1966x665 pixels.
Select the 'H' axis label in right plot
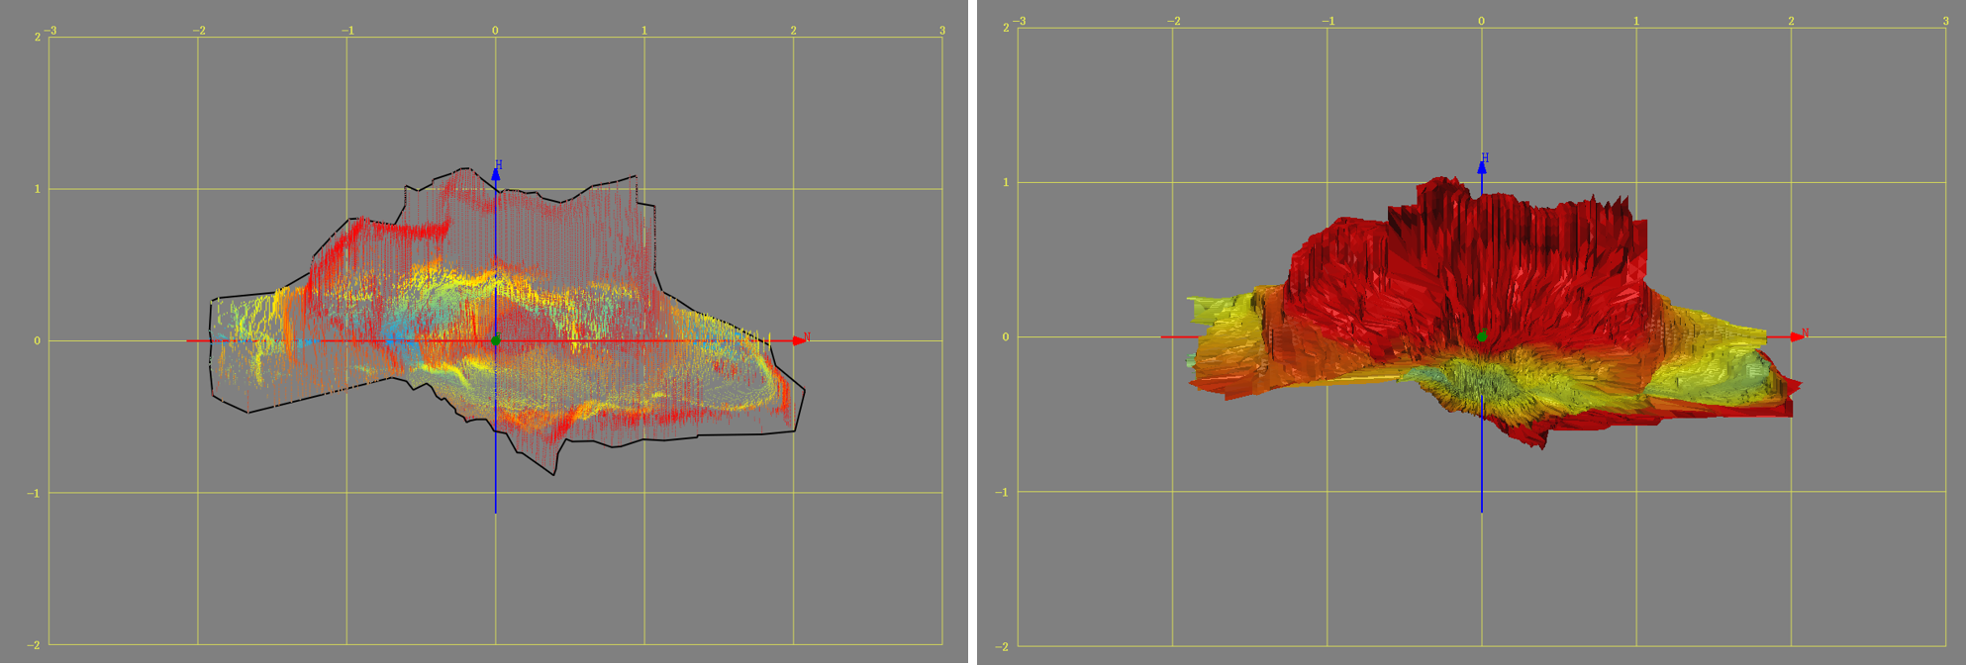click(x=1485, y=157)
